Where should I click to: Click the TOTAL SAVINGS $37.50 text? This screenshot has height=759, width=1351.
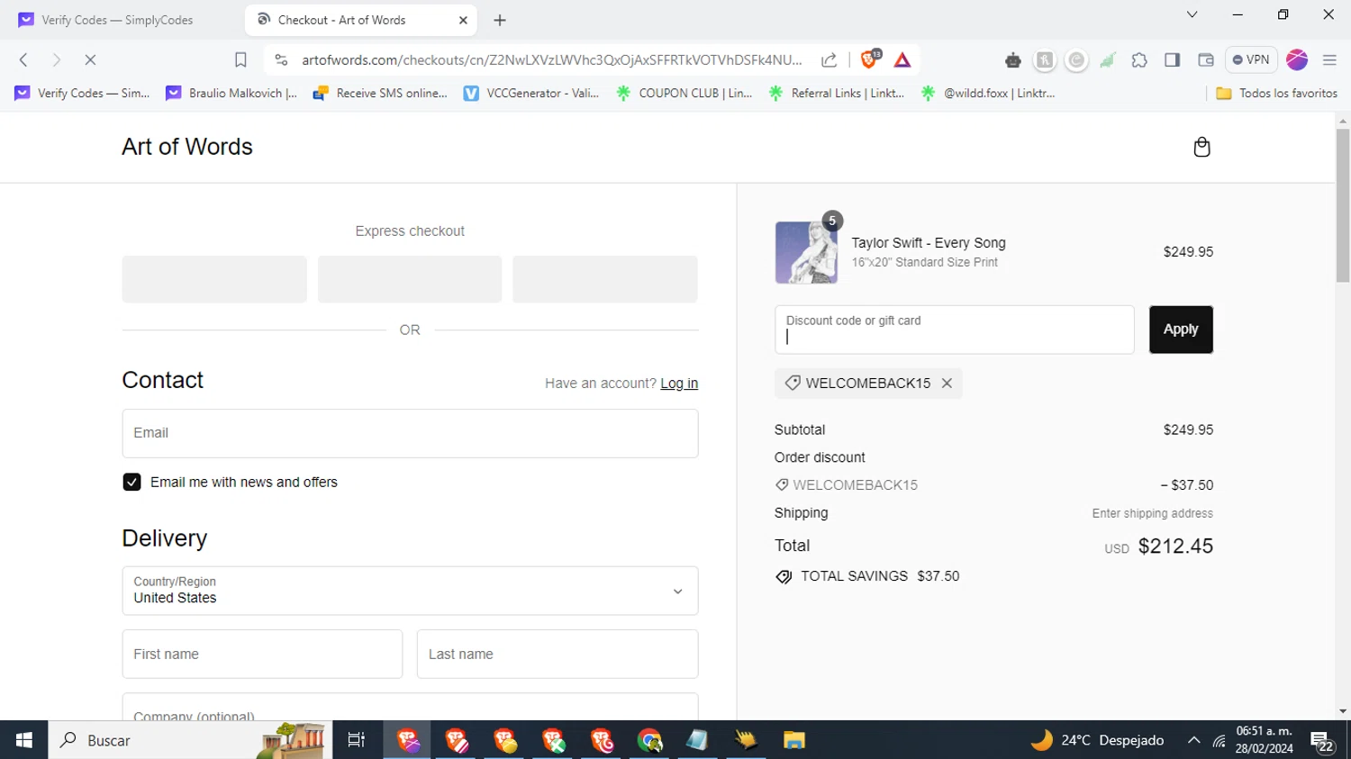[x=880, y=576]
